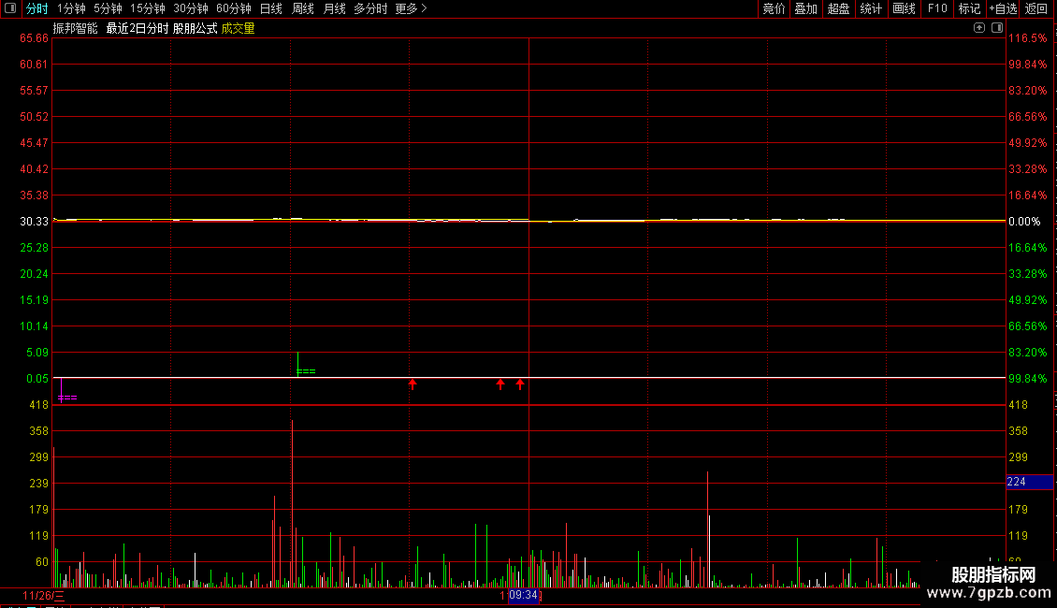Select the 5分钟 period tab
1057x608 pixels.
point(108,8)
